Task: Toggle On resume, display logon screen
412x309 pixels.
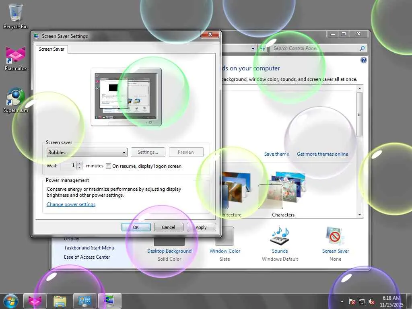Action: [x=108, y=166]
